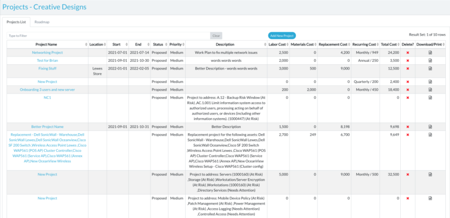The width and height of the screenshot is (450, 218).
Task: Download the Fixing Stuff project document
Action: [430, 68]
